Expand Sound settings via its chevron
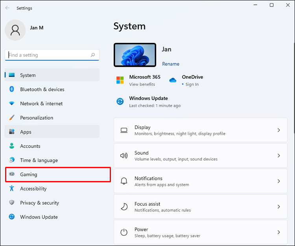 coord(278,155)
